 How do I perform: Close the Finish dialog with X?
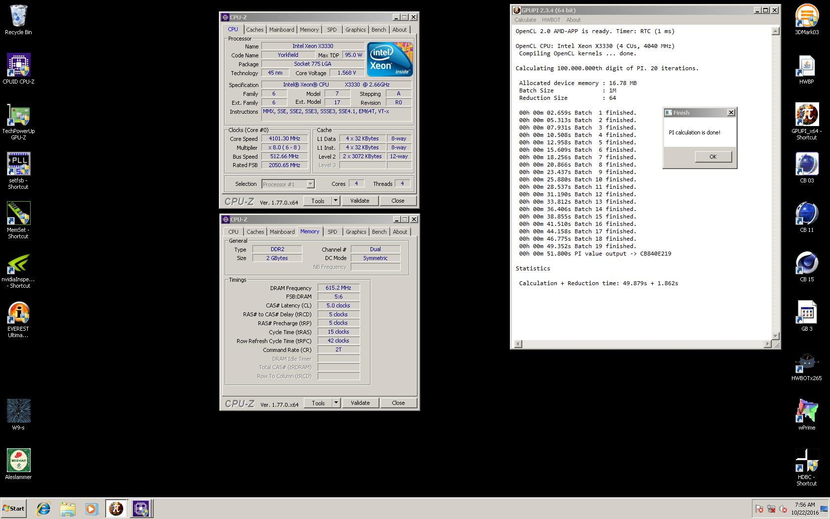[x=731, y=113]
